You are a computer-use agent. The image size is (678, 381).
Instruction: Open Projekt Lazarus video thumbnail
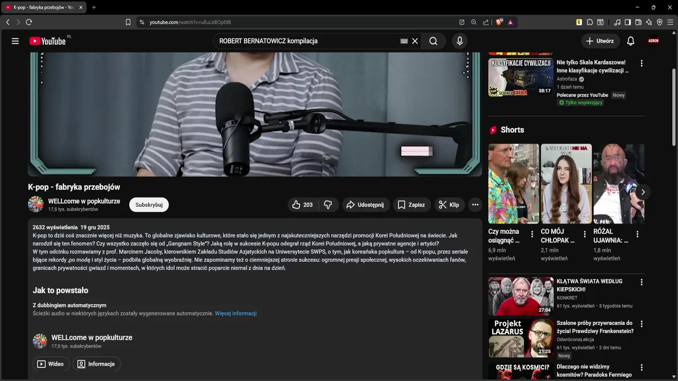[521, 338]
